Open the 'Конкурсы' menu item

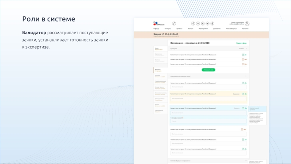click(168, 28)
